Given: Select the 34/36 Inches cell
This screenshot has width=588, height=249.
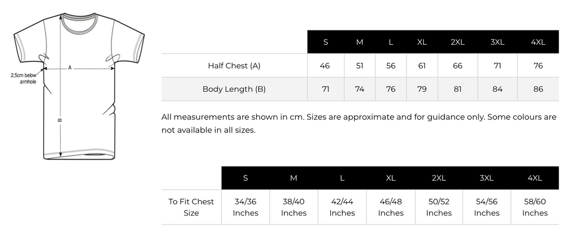Looking at the screenshot, I should 246,207.
